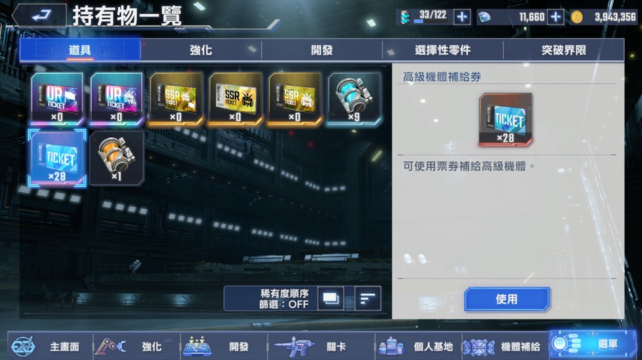Open the sort order lines button

click(x=368, y=298)
